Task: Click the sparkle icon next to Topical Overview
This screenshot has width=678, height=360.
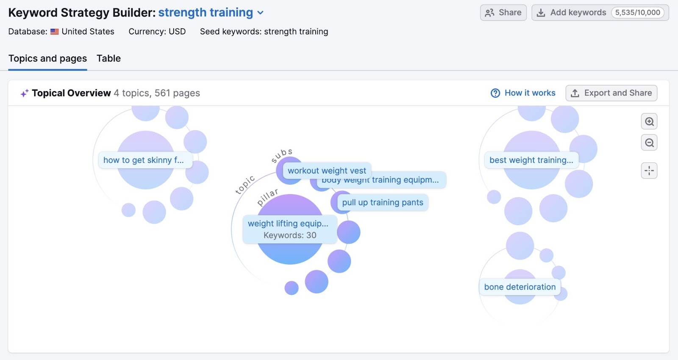Action: [24, 93]
